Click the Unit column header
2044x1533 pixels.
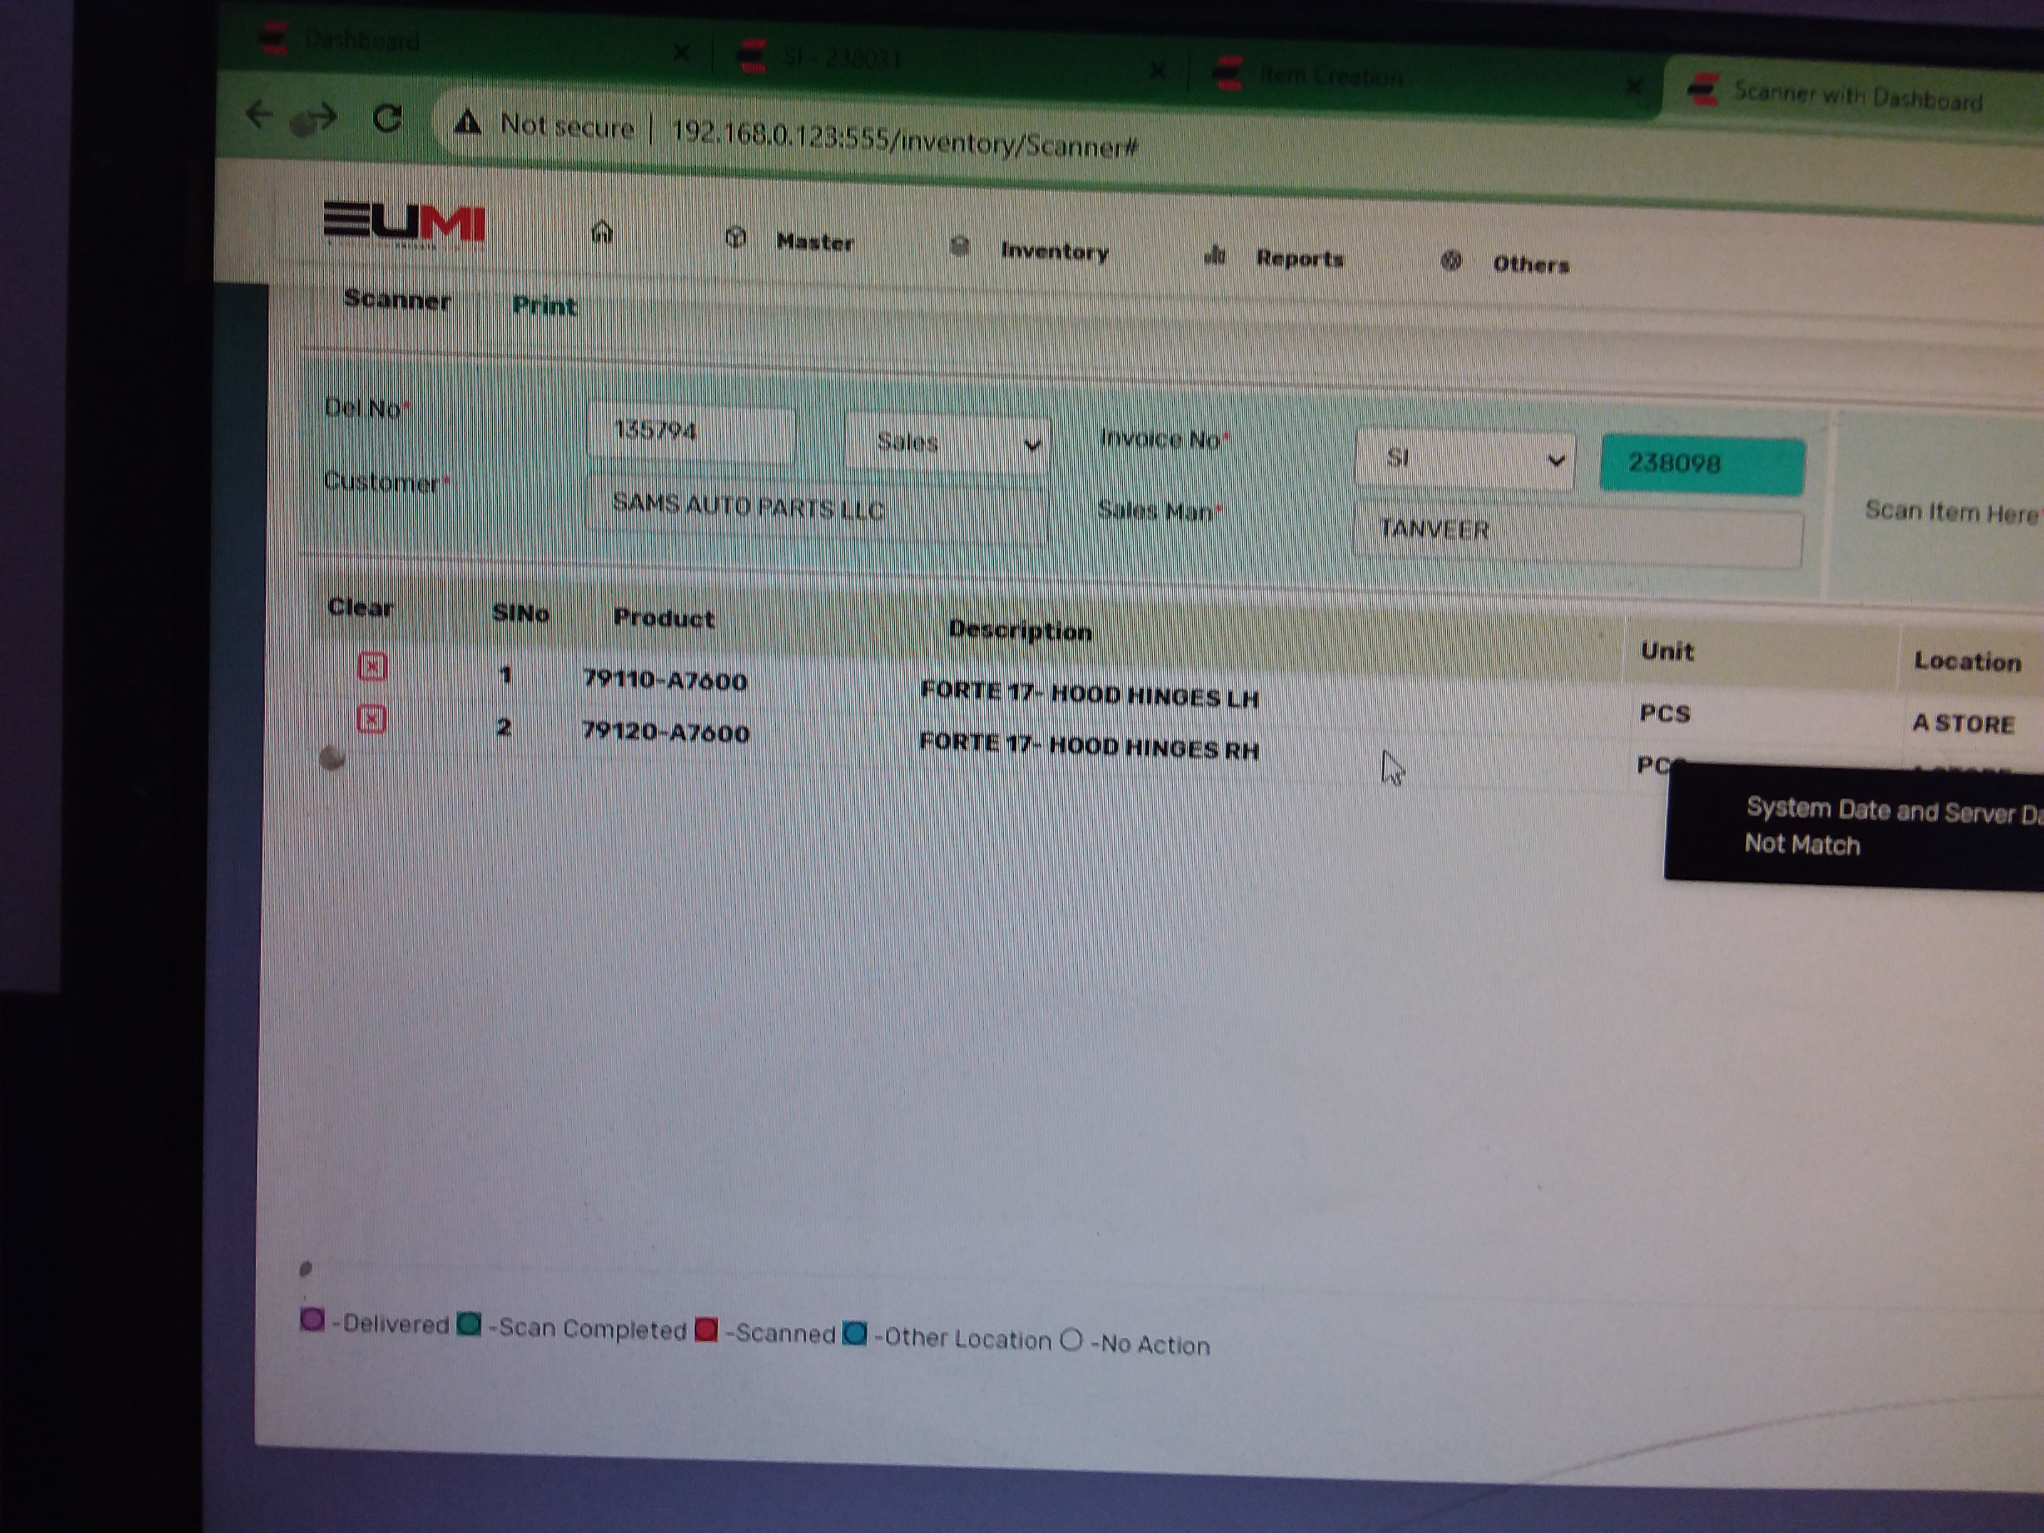pos(1667,651)
